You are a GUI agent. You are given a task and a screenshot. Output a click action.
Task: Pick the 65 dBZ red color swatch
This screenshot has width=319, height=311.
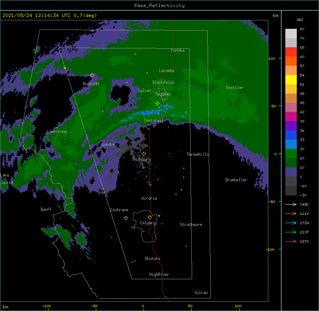pos(291,52)
